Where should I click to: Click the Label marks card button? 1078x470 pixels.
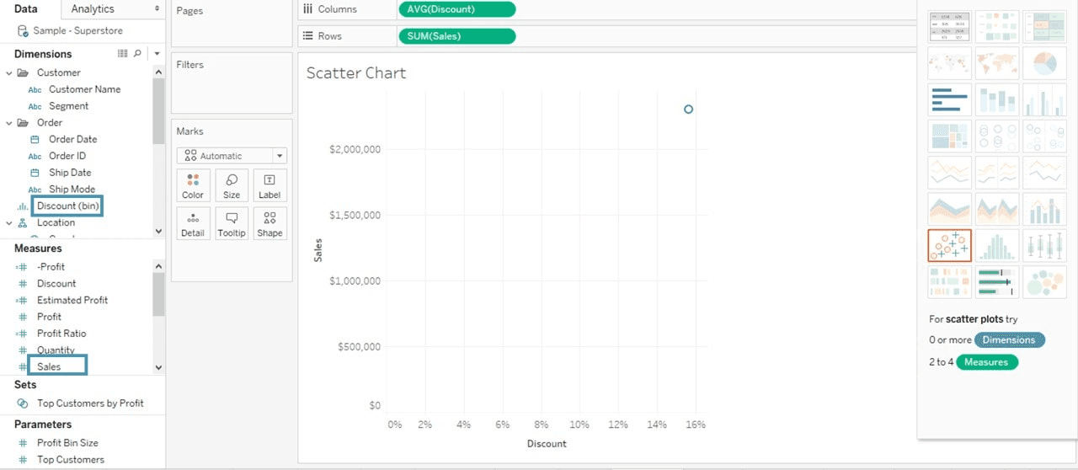pos(269,185)
